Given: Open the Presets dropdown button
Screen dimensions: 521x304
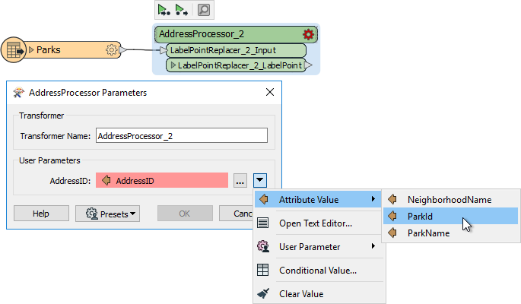Looking at the screenshot, I should [x=107, y=214].
